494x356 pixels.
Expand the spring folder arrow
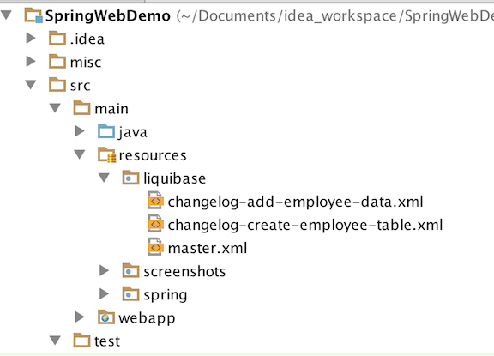105,293
